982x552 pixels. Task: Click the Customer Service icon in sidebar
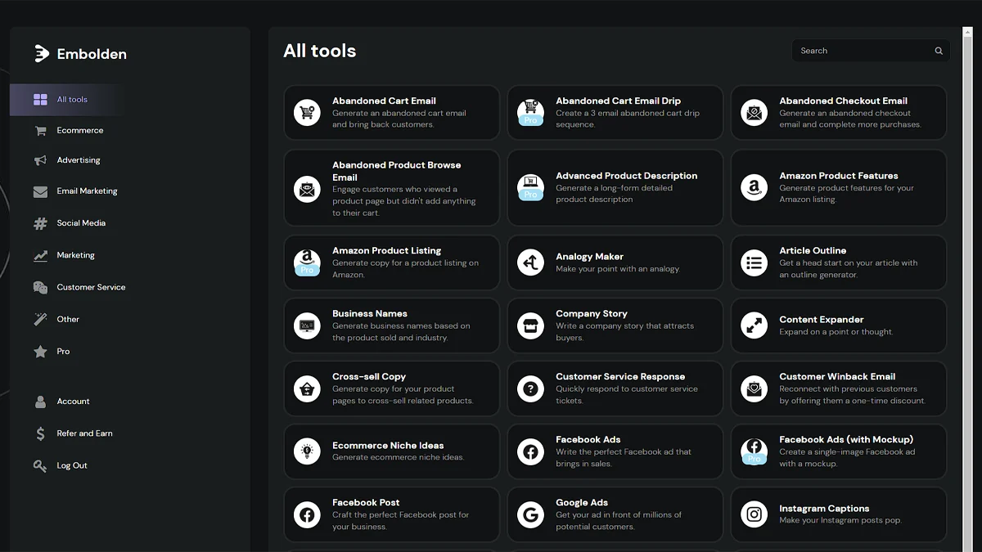point(40,286)
